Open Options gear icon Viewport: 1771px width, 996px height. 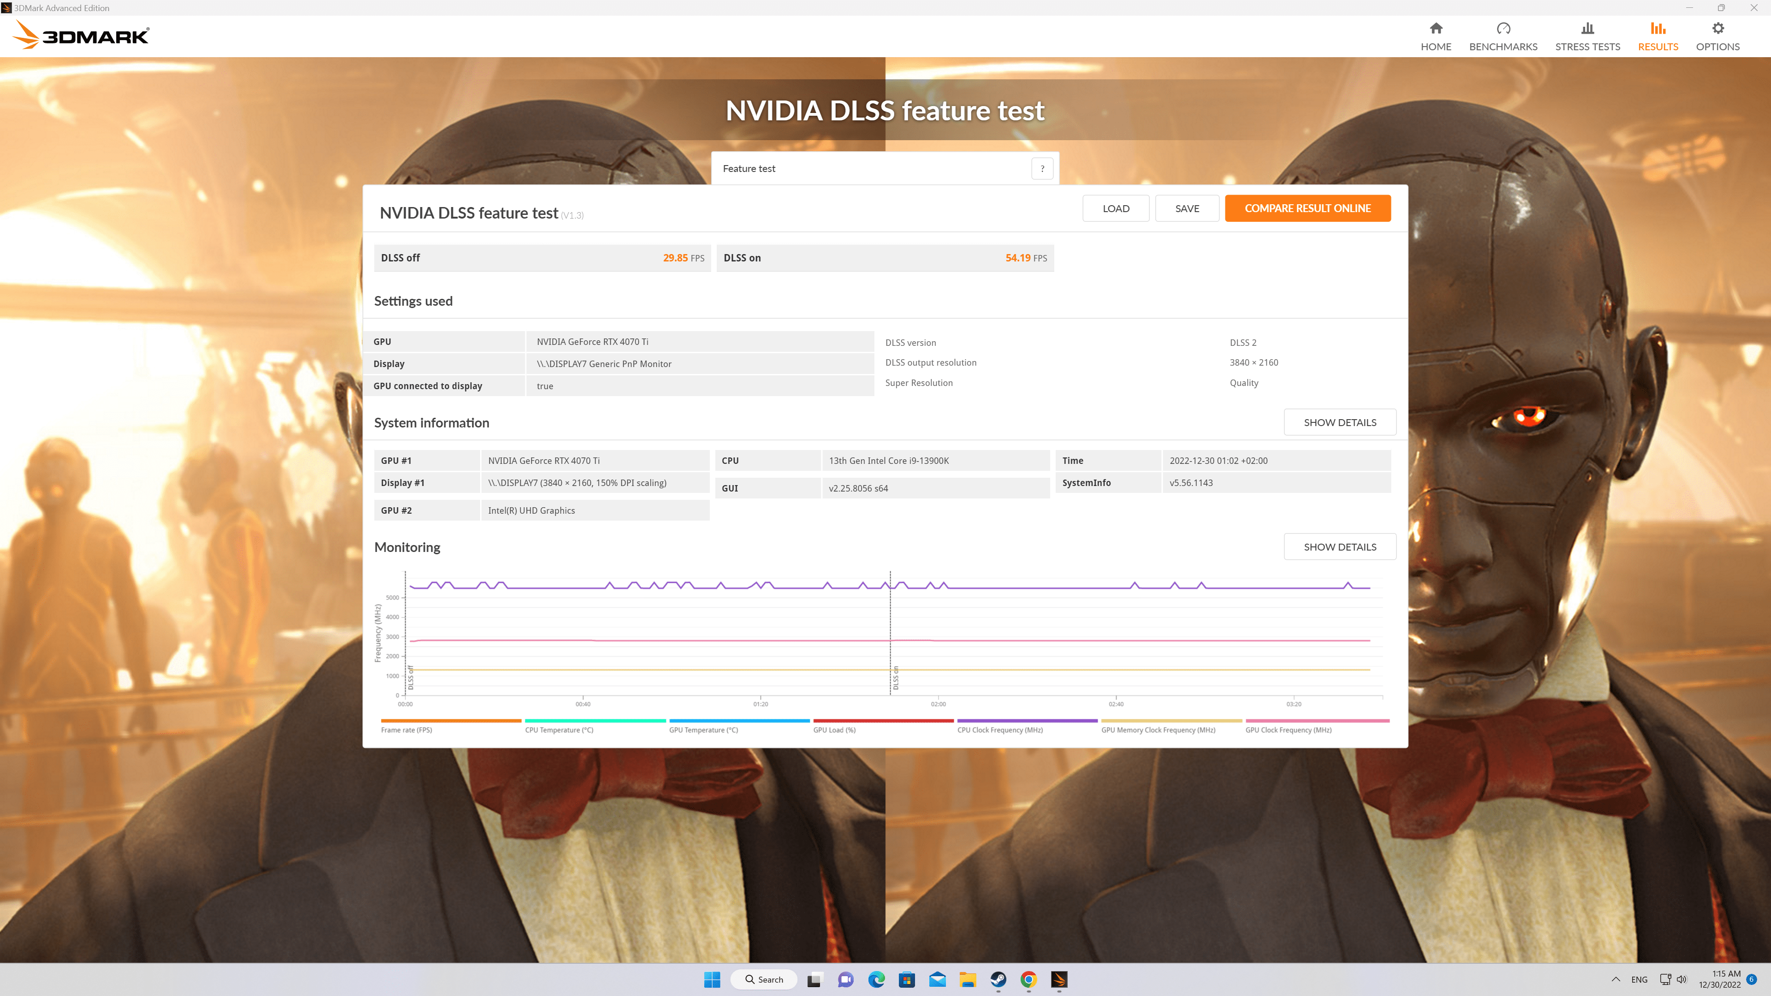pyautogui.click(x=1718, y=29)
